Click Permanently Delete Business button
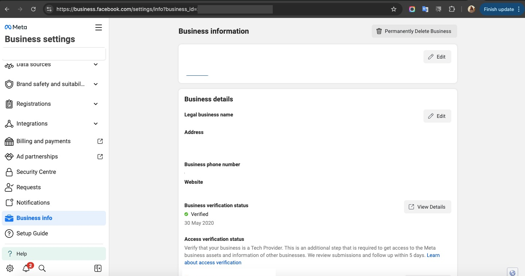The width and height of the screenshot is (525, 276). coord(414,31)
